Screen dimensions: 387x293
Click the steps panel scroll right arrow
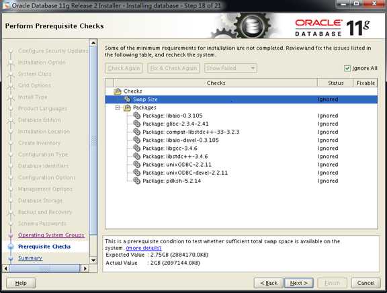coord(85,268)
